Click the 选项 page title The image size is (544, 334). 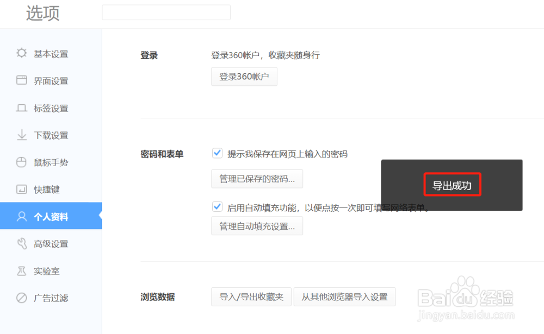click(x=43, y=14)
